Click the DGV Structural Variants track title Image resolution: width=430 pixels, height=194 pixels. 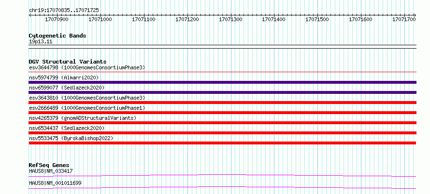click(68, 62)
